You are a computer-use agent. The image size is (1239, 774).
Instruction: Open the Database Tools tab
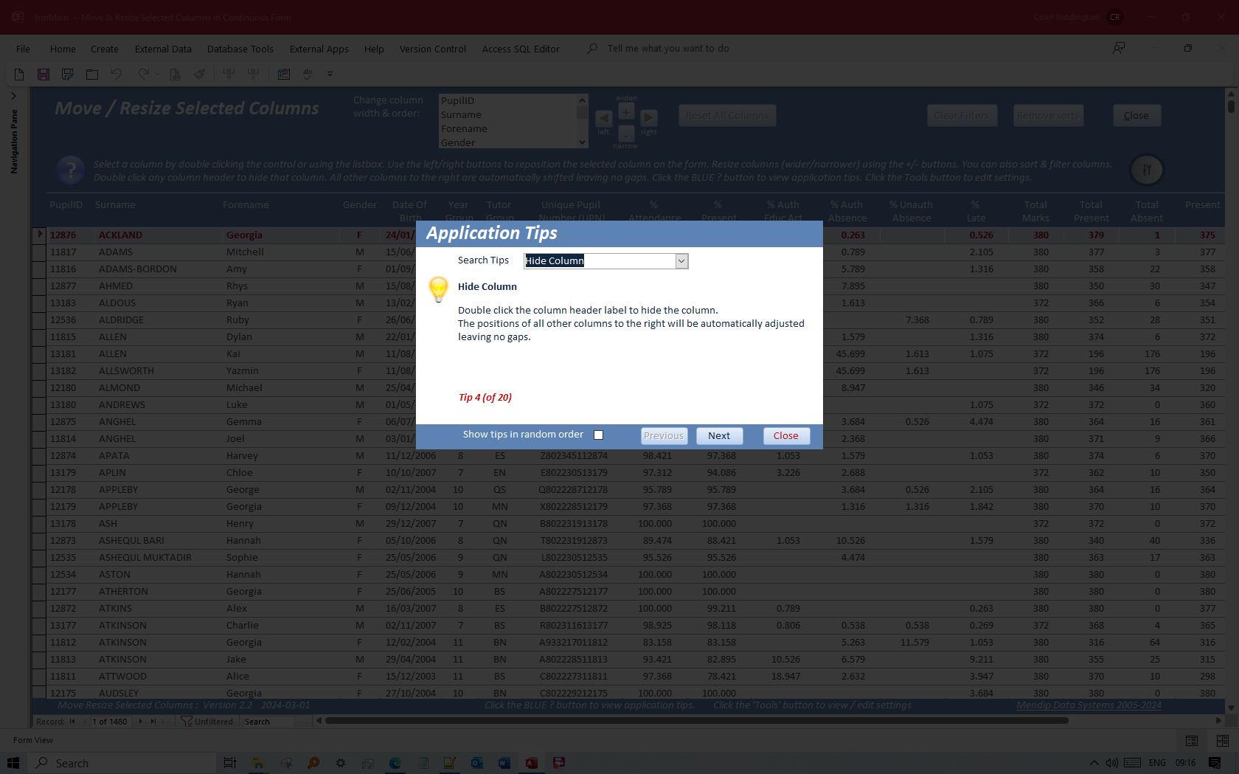(240, 49)
